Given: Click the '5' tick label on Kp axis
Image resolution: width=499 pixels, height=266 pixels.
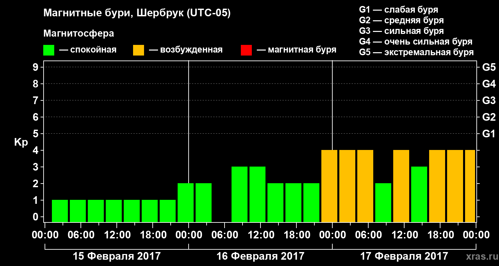Looking at the screenshot, I should 36,134.
